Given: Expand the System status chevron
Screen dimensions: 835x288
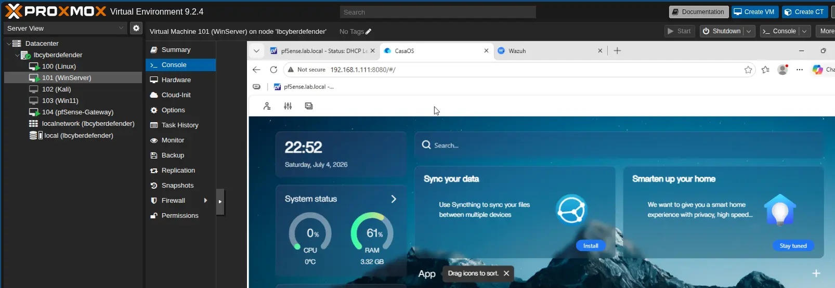Looking at the screenshot, I should click(x=394, y=199).
